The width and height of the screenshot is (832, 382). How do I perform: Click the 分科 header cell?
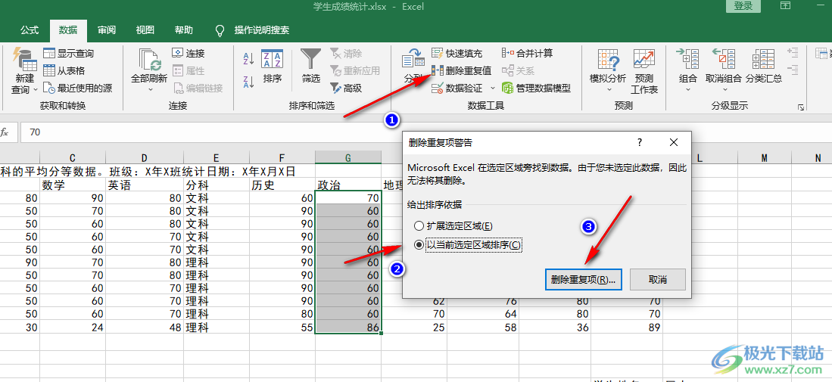pos(217,185)
